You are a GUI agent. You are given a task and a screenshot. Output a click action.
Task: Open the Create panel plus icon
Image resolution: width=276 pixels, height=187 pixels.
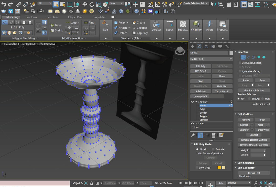point(192,46)
